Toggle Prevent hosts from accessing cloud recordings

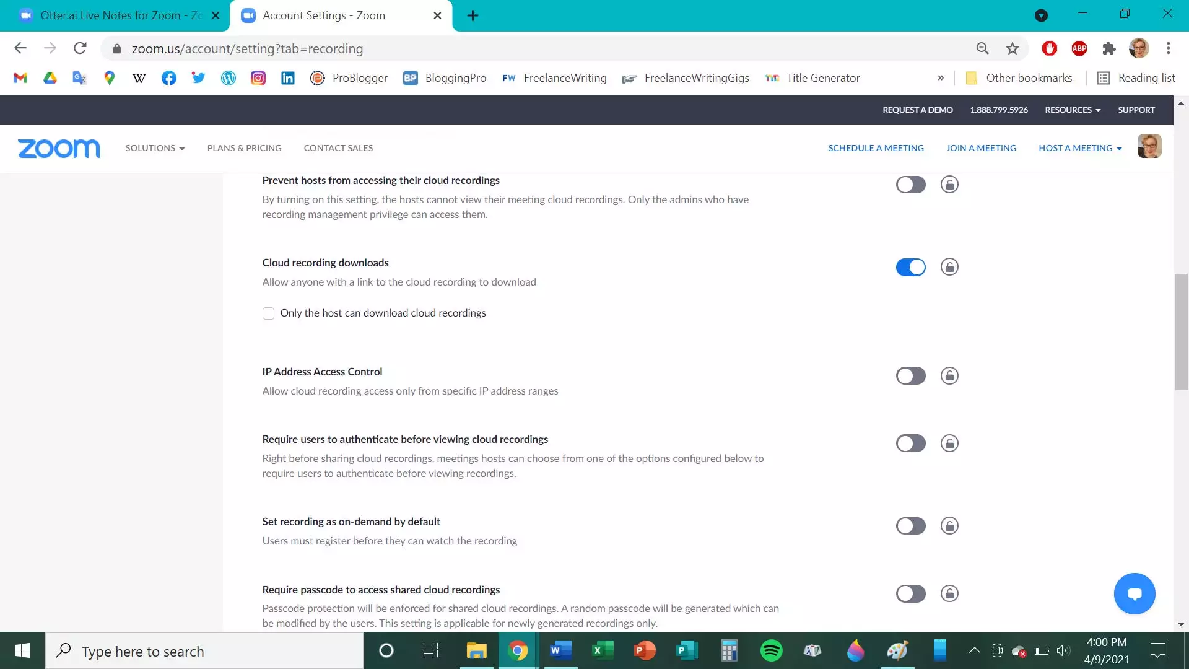click(910, 185)
